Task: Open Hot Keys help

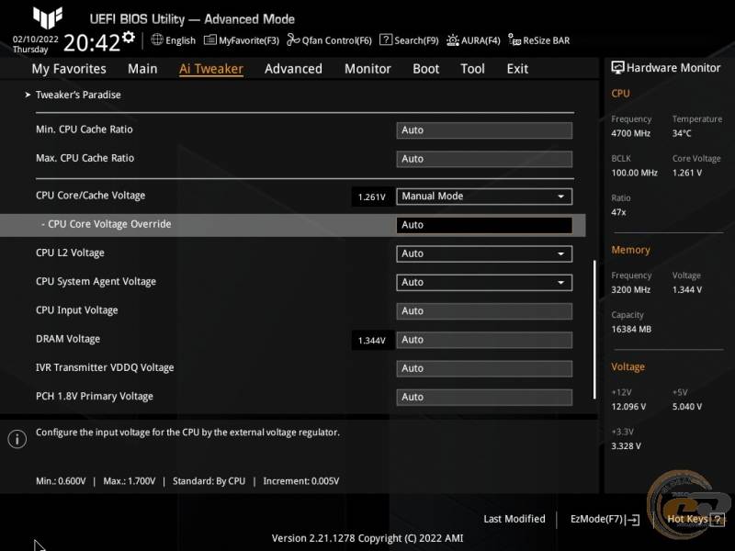Action: 695,519
